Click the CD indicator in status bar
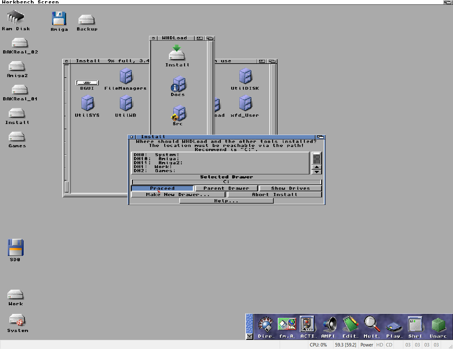453x349 pixels. tap(389, 345)
